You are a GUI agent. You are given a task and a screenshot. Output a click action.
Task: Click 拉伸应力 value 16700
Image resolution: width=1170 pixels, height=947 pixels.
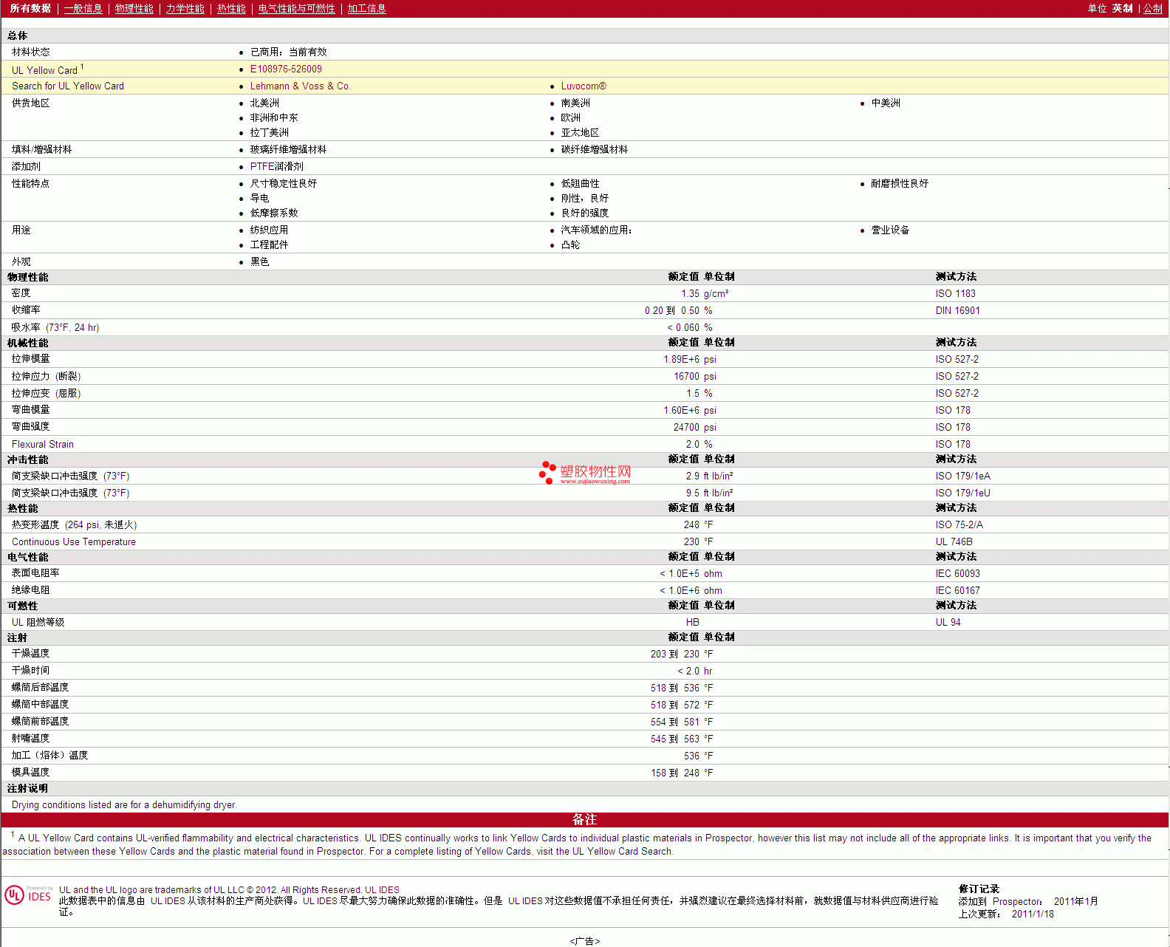[686, 376]
